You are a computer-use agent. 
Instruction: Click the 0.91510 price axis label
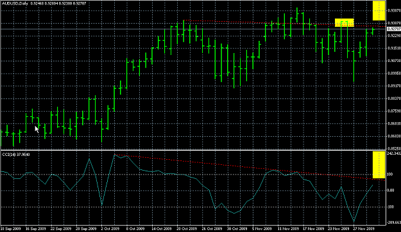394,48
